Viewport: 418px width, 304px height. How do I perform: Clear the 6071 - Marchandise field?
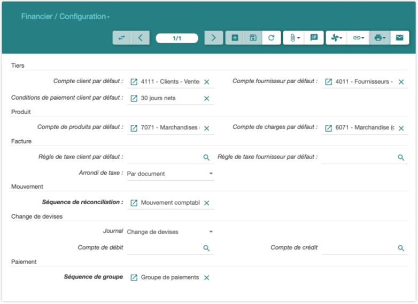(x=401, y=128)
